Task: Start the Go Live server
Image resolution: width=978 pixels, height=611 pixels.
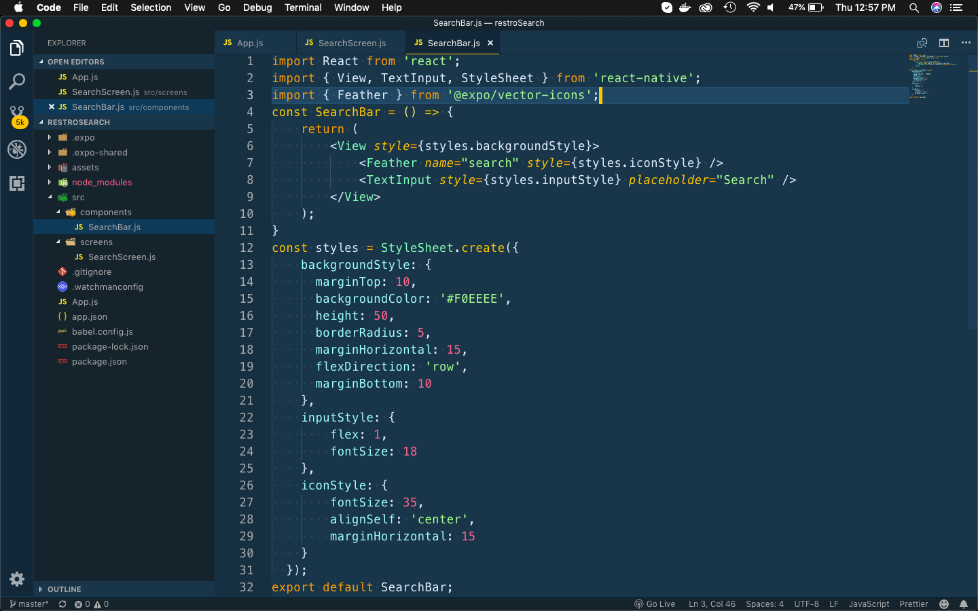Action: 655,604
